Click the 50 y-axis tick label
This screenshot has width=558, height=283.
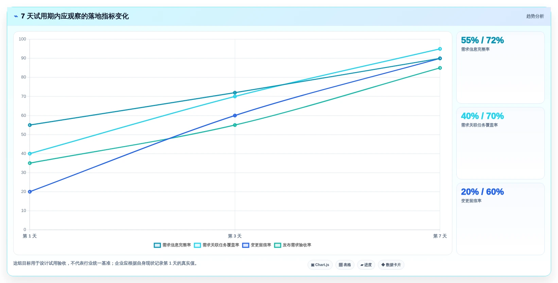[x=23, y=135]
